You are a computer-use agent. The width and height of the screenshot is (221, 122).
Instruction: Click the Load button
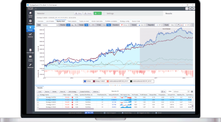pyautogui.click(x=39, y=91)
